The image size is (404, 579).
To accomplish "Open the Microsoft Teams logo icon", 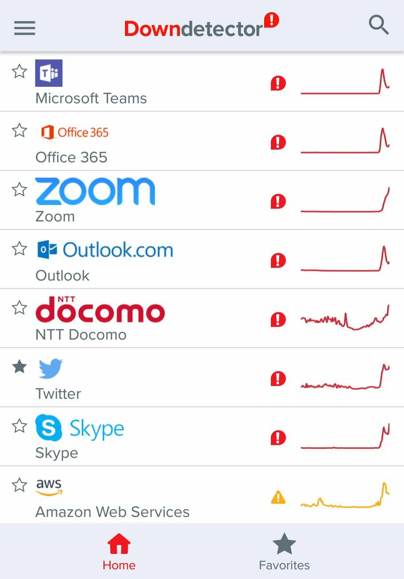I will [49, 73].
